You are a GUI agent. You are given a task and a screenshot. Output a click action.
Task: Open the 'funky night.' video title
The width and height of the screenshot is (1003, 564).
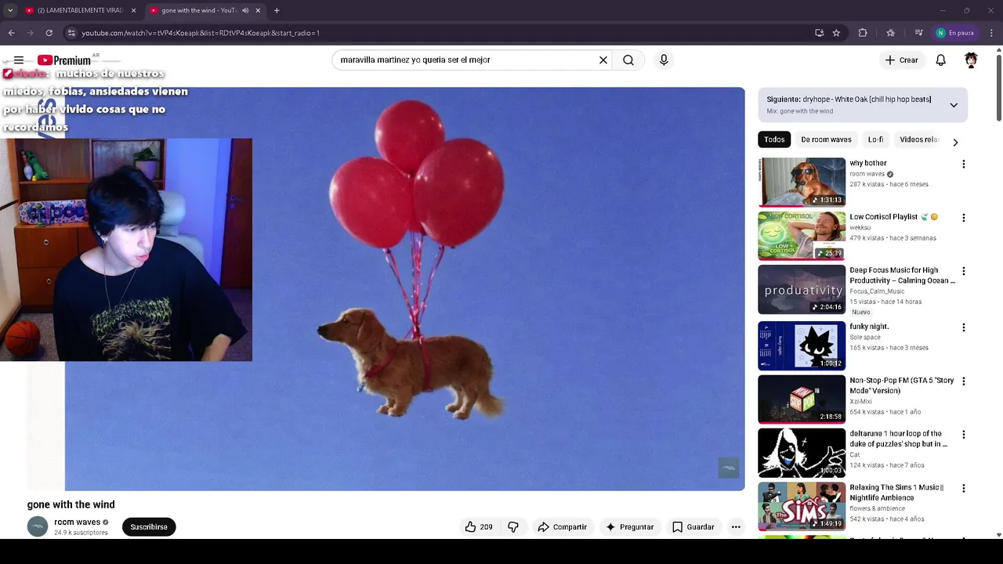tap(869, 327)
